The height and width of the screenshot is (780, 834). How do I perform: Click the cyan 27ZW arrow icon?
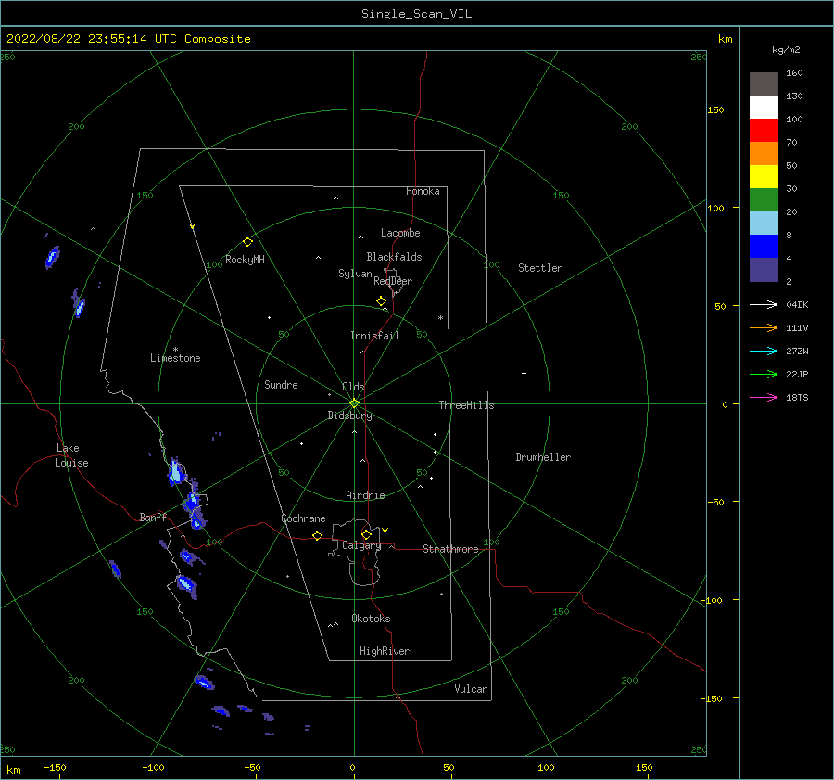pos(764,351)
